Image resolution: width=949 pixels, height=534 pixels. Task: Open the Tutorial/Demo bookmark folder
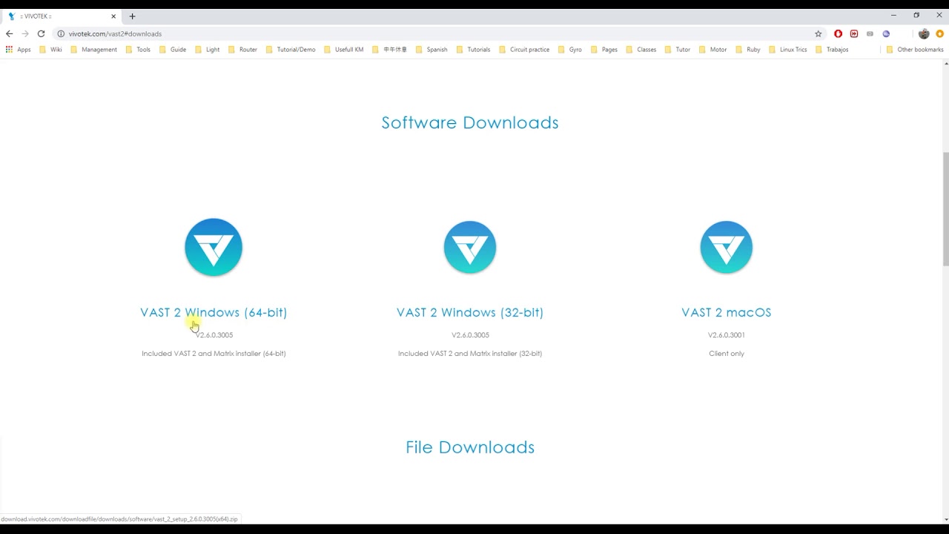point(290,50)
